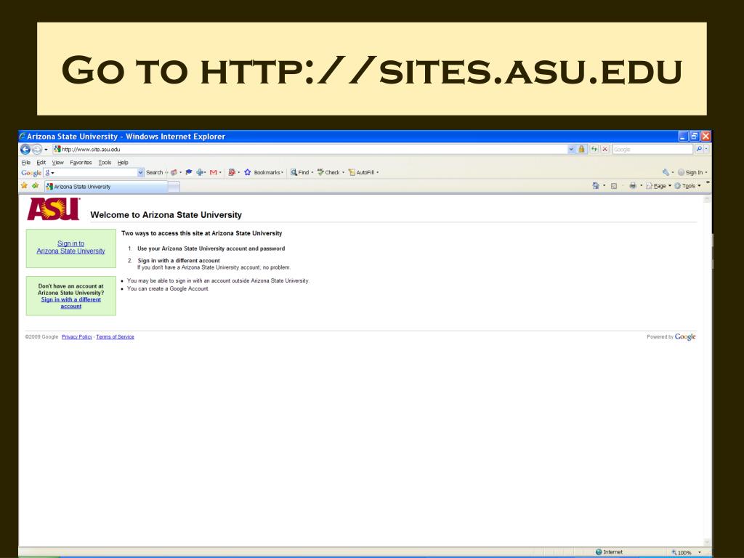Click the browser Forward arrow button
744x558 pixels.
37,150
